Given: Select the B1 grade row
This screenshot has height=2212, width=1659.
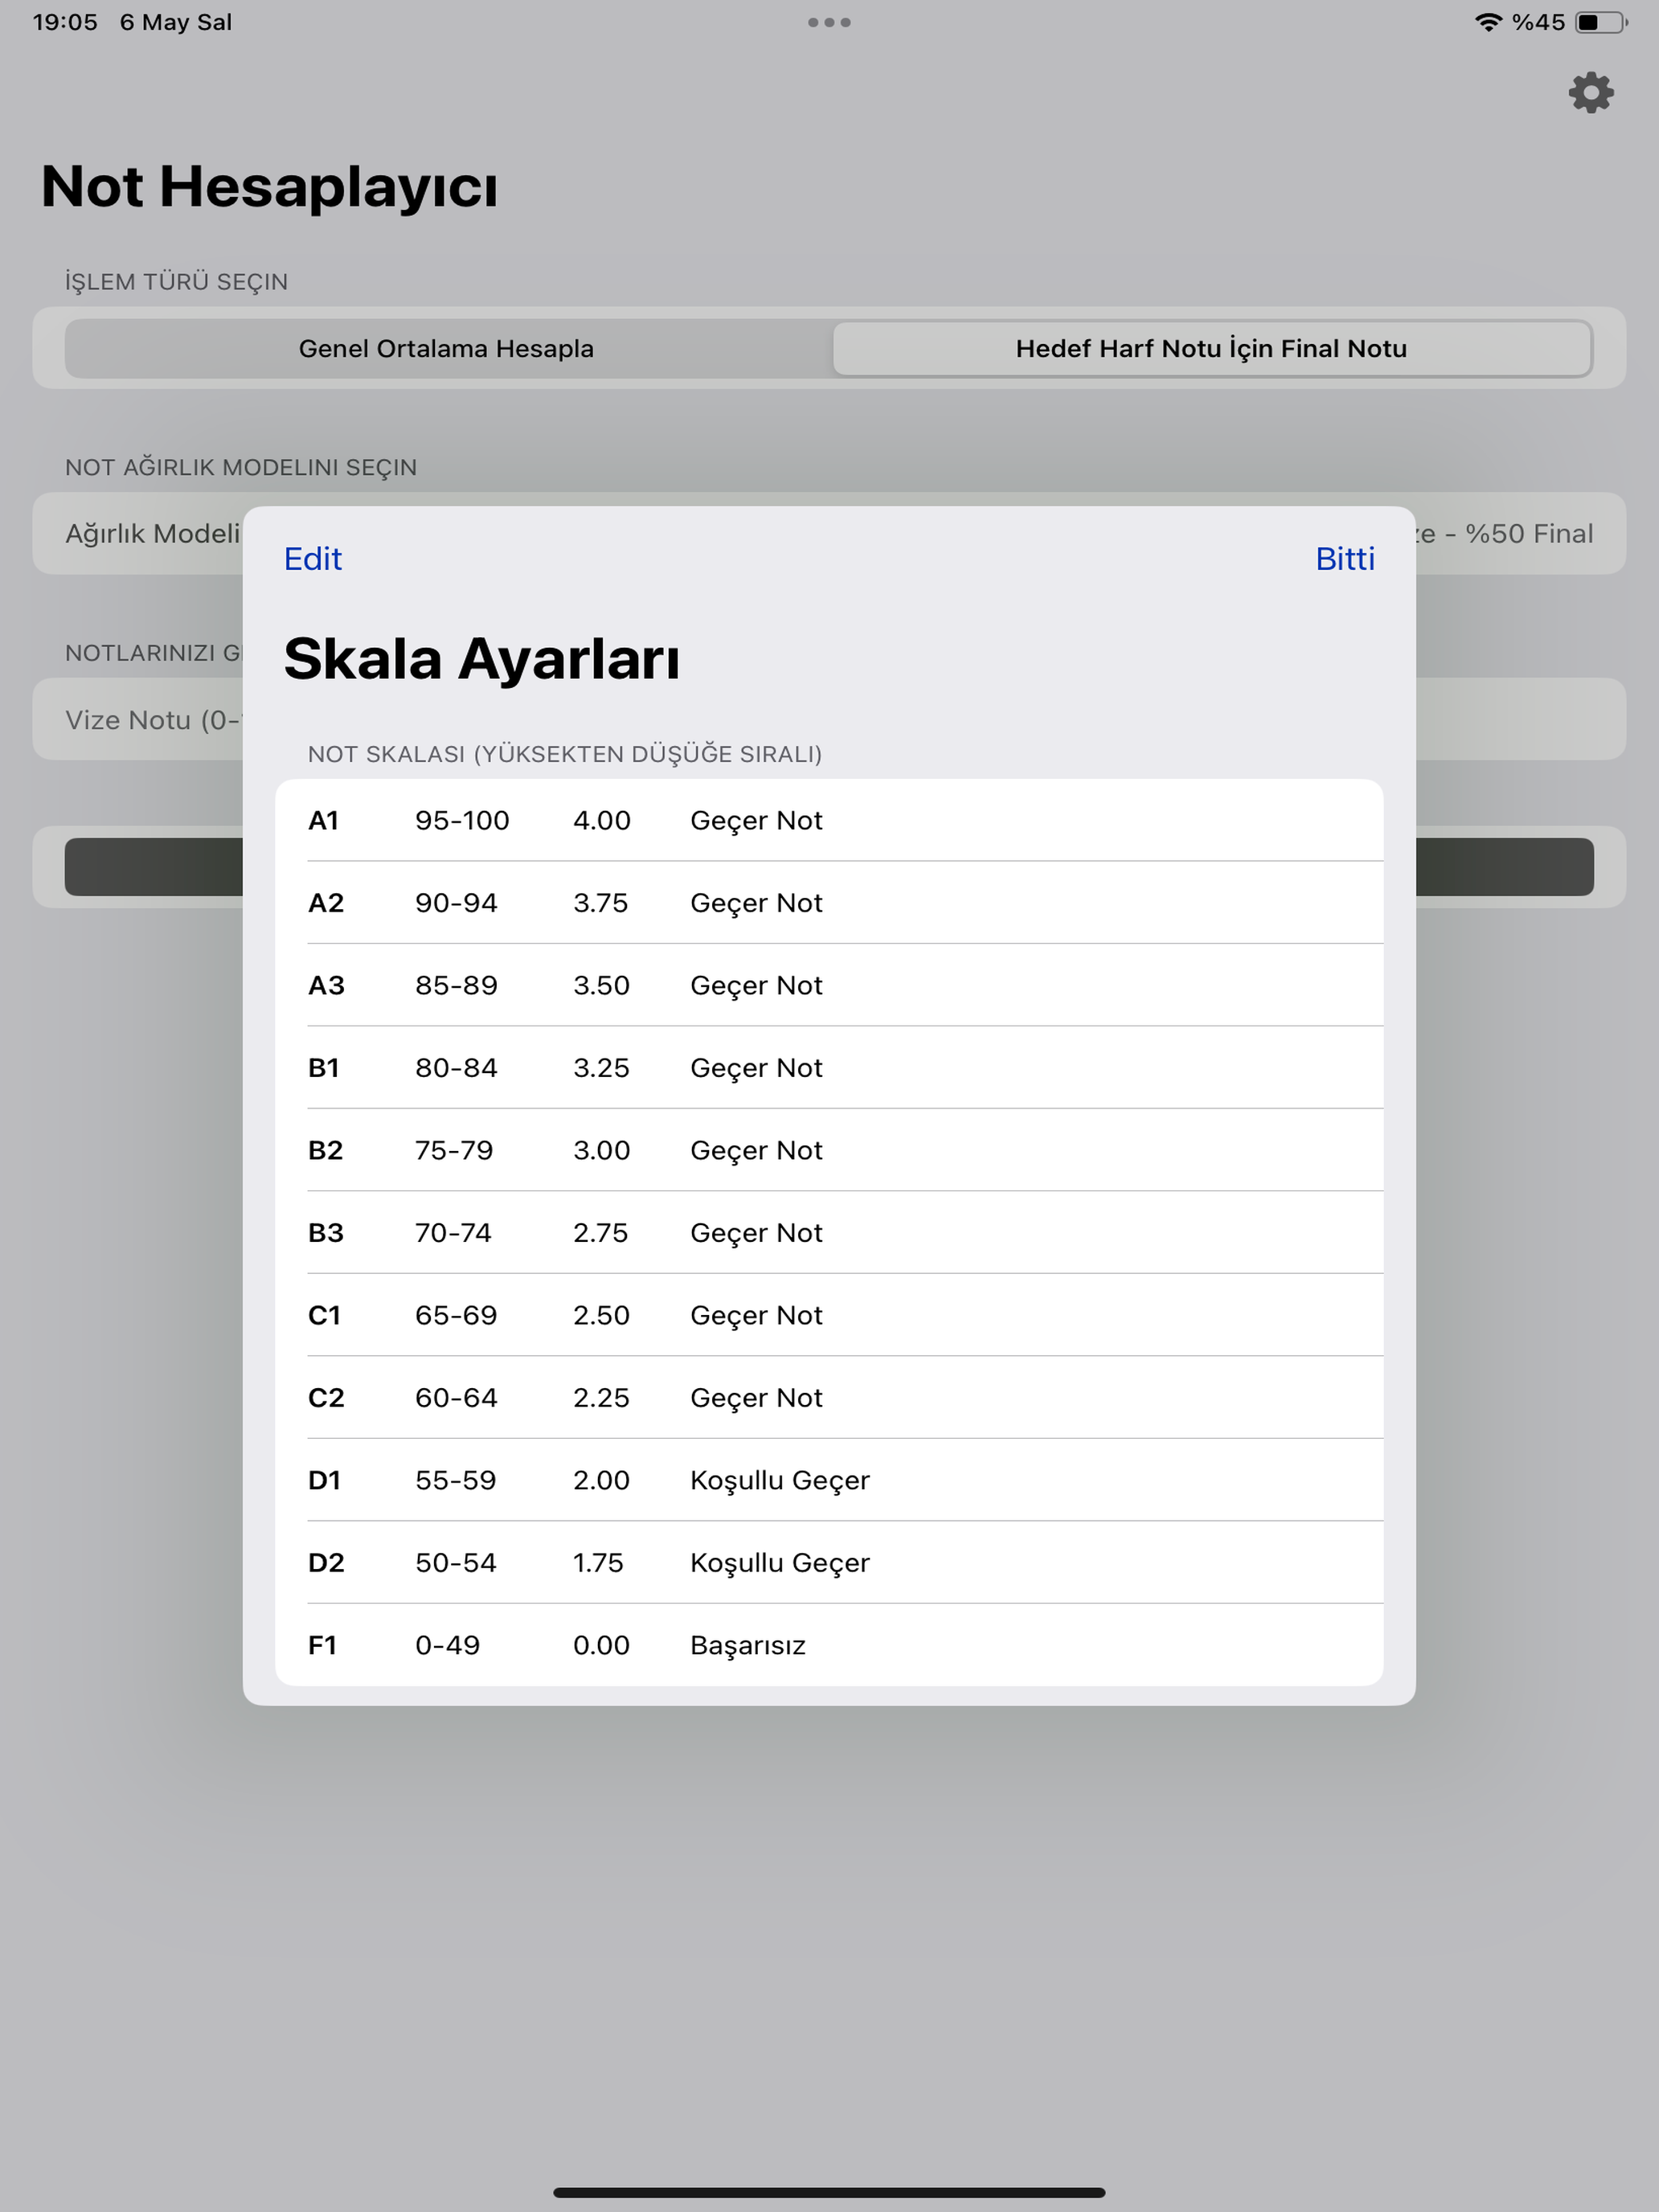Looking at the screenshot, I should (829, 1068).
